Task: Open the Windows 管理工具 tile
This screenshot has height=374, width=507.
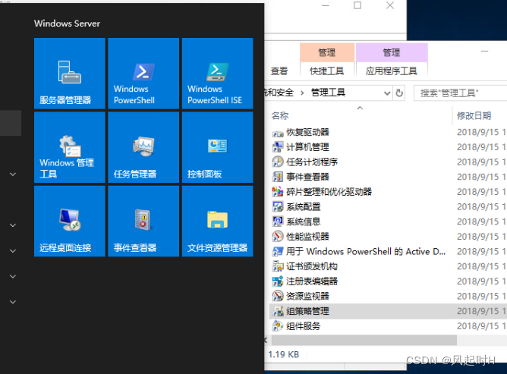Action: click(x=70, y=147)
